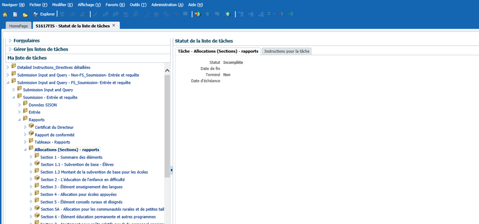The image size is (479, 224).
Task: Open the Fichier menu
Action: pos(38,5)
